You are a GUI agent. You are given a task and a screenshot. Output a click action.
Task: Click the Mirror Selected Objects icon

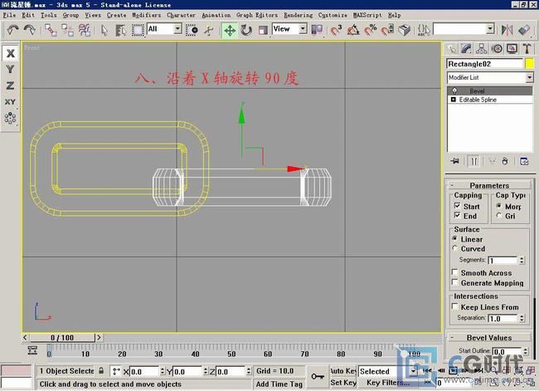click(507, 30)
